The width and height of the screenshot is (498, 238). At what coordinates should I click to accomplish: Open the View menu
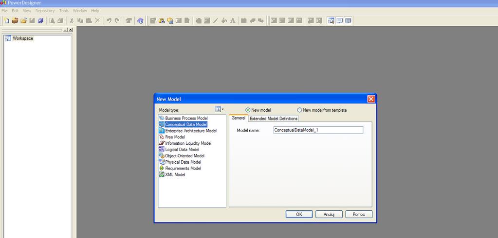tap(27, 11)
